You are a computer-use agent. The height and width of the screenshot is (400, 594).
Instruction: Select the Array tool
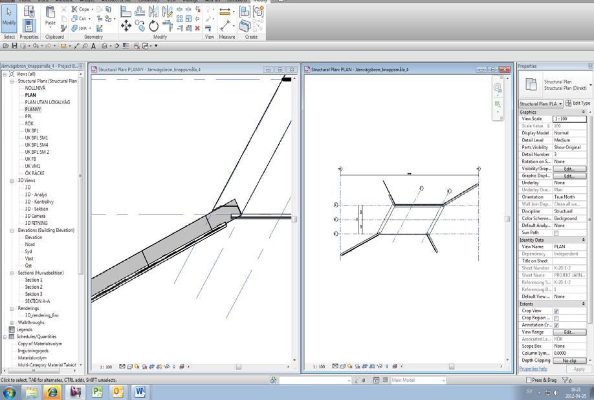pyautogui.click(x=180, y=19)
